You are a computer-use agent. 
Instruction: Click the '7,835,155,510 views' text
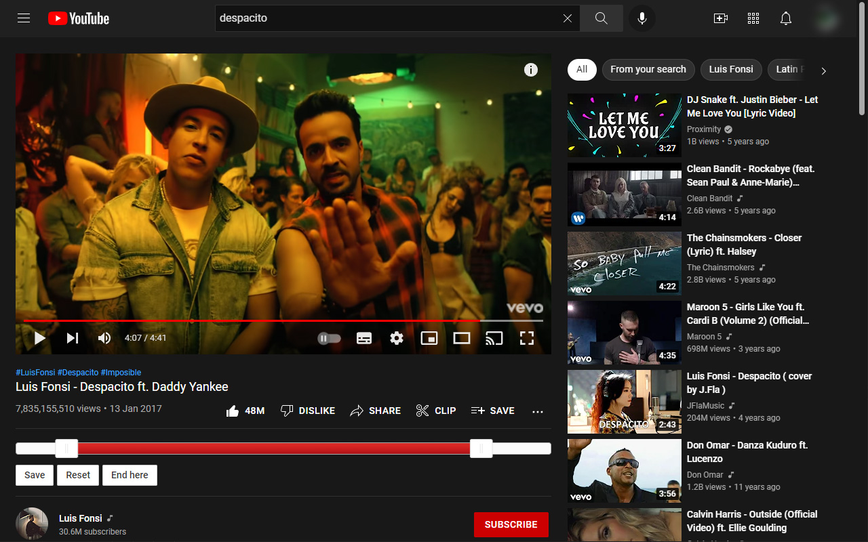pyautogui.click(x=58, y=409)
